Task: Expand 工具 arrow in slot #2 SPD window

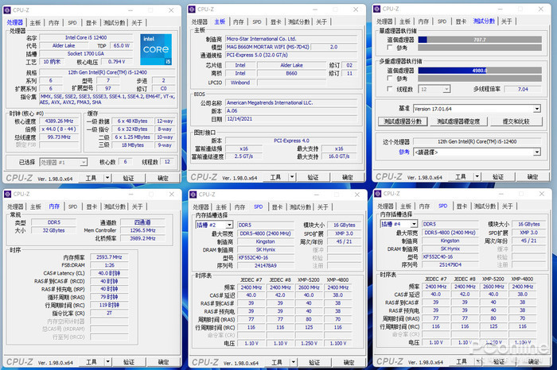Action: 294,362
